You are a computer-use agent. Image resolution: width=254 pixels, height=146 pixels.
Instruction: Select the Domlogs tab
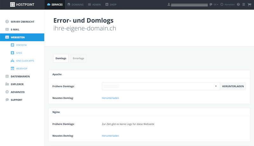61,58
